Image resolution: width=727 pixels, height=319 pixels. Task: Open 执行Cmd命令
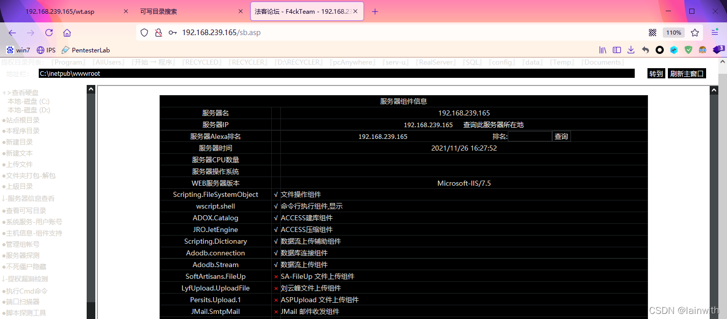25,291
